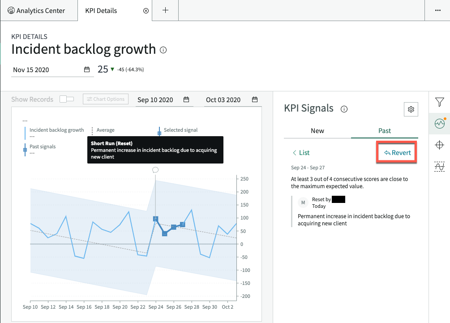Open the more options ellipsis menu
Screen dimensions: 450x323
[x=437, y=10]
